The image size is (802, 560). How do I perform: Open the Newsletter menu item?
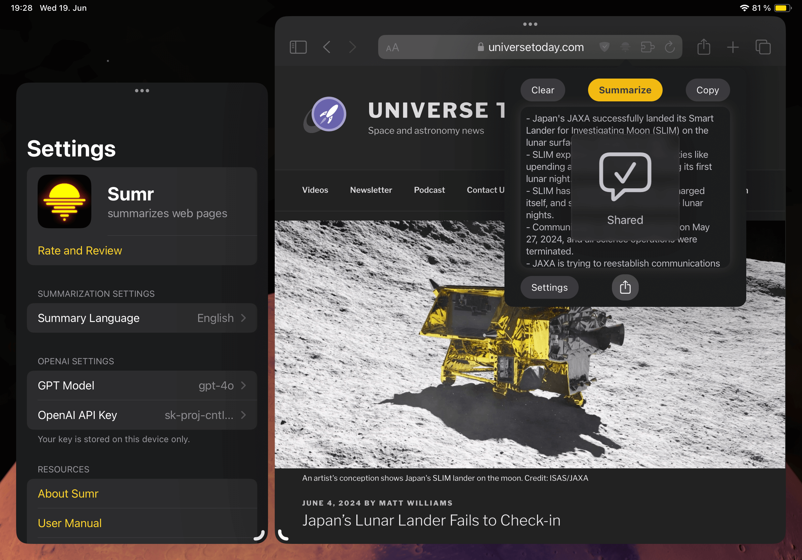[371, 190]
